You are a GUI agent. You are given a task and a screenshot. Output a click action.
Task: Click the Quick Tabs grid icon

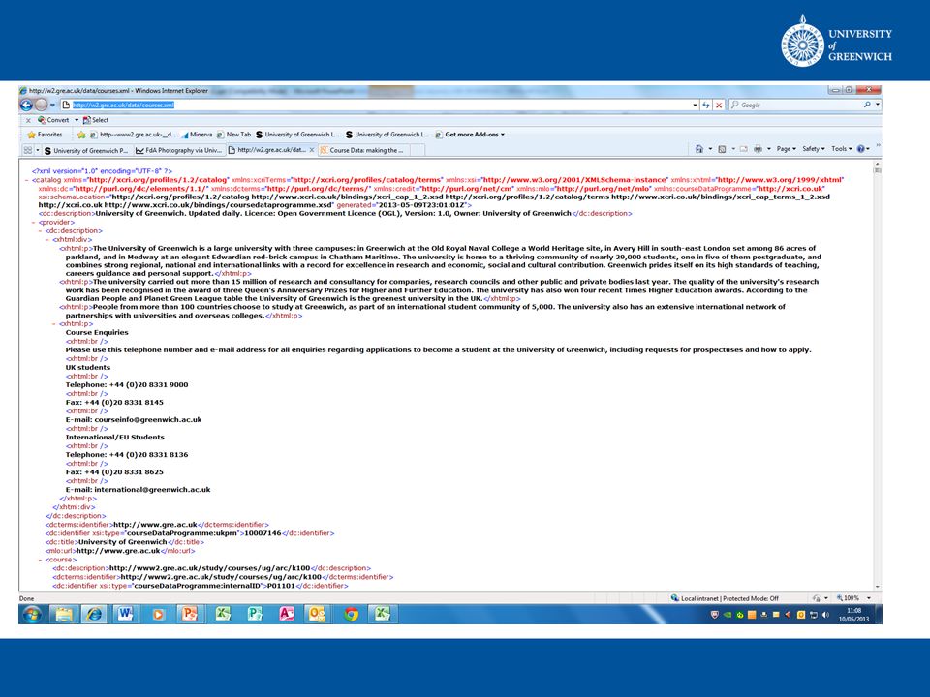28,151
